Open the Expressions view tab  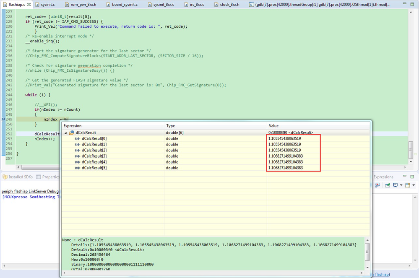tap(383, 177)
